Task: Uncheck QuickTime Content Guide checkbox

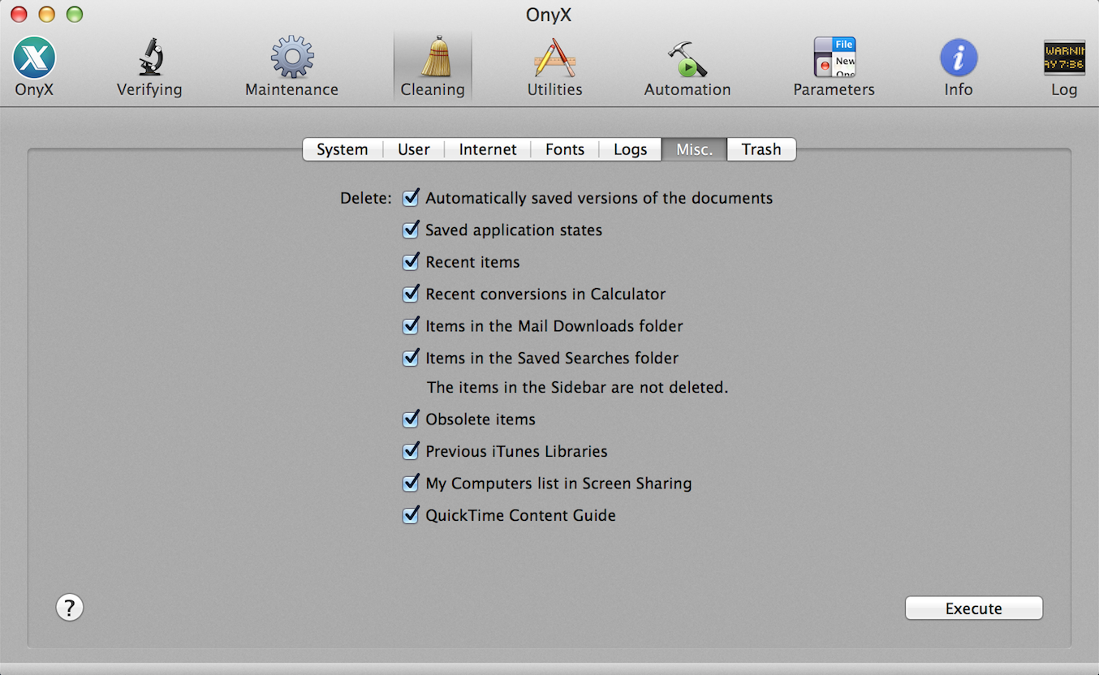Action: pos(411,515)
